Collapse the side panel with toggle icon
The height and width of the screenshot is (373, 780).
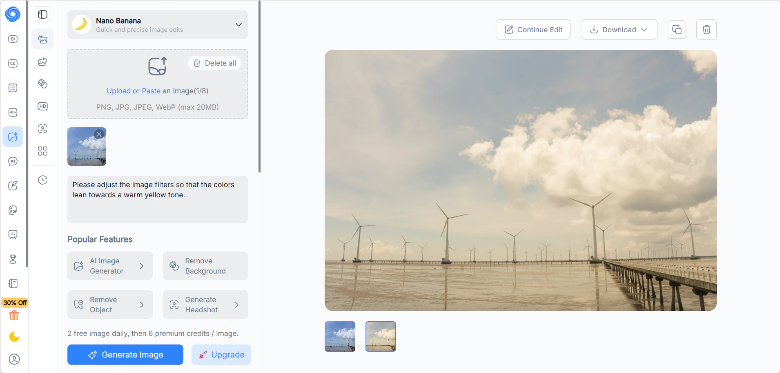click(x=43, y=15)
